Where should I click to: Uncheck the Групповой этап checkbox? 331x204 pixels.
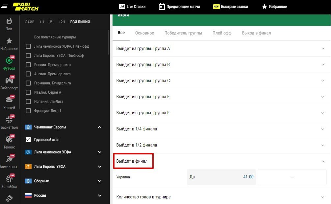tap(28, 140)
